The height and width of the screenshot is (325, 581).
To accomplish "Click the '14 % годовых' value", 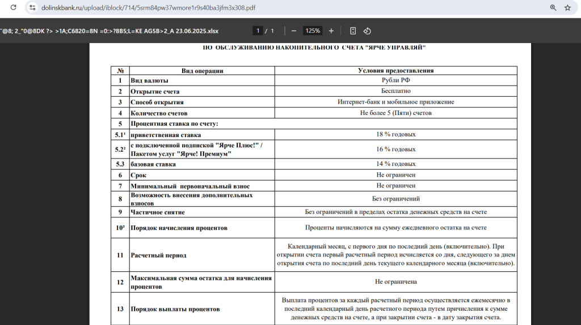I will [x=395, y=164].
